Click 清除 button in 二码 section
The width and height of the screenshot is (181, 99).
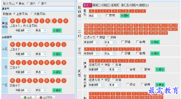pos(155,42)
